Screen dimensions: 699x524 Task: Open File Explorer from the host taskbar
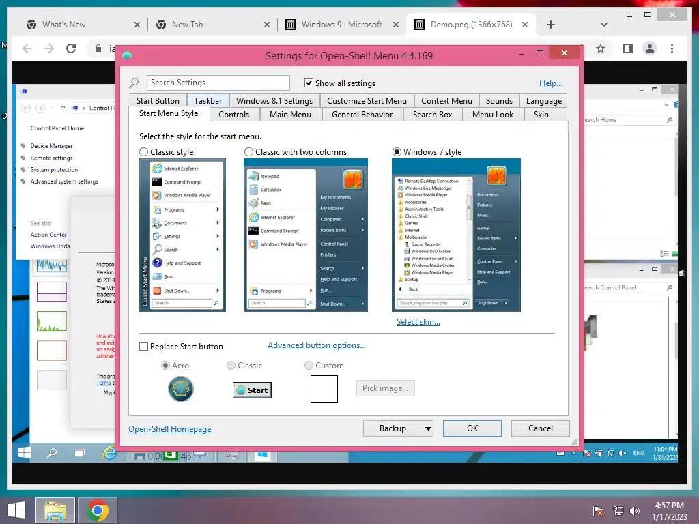(55, 510)
